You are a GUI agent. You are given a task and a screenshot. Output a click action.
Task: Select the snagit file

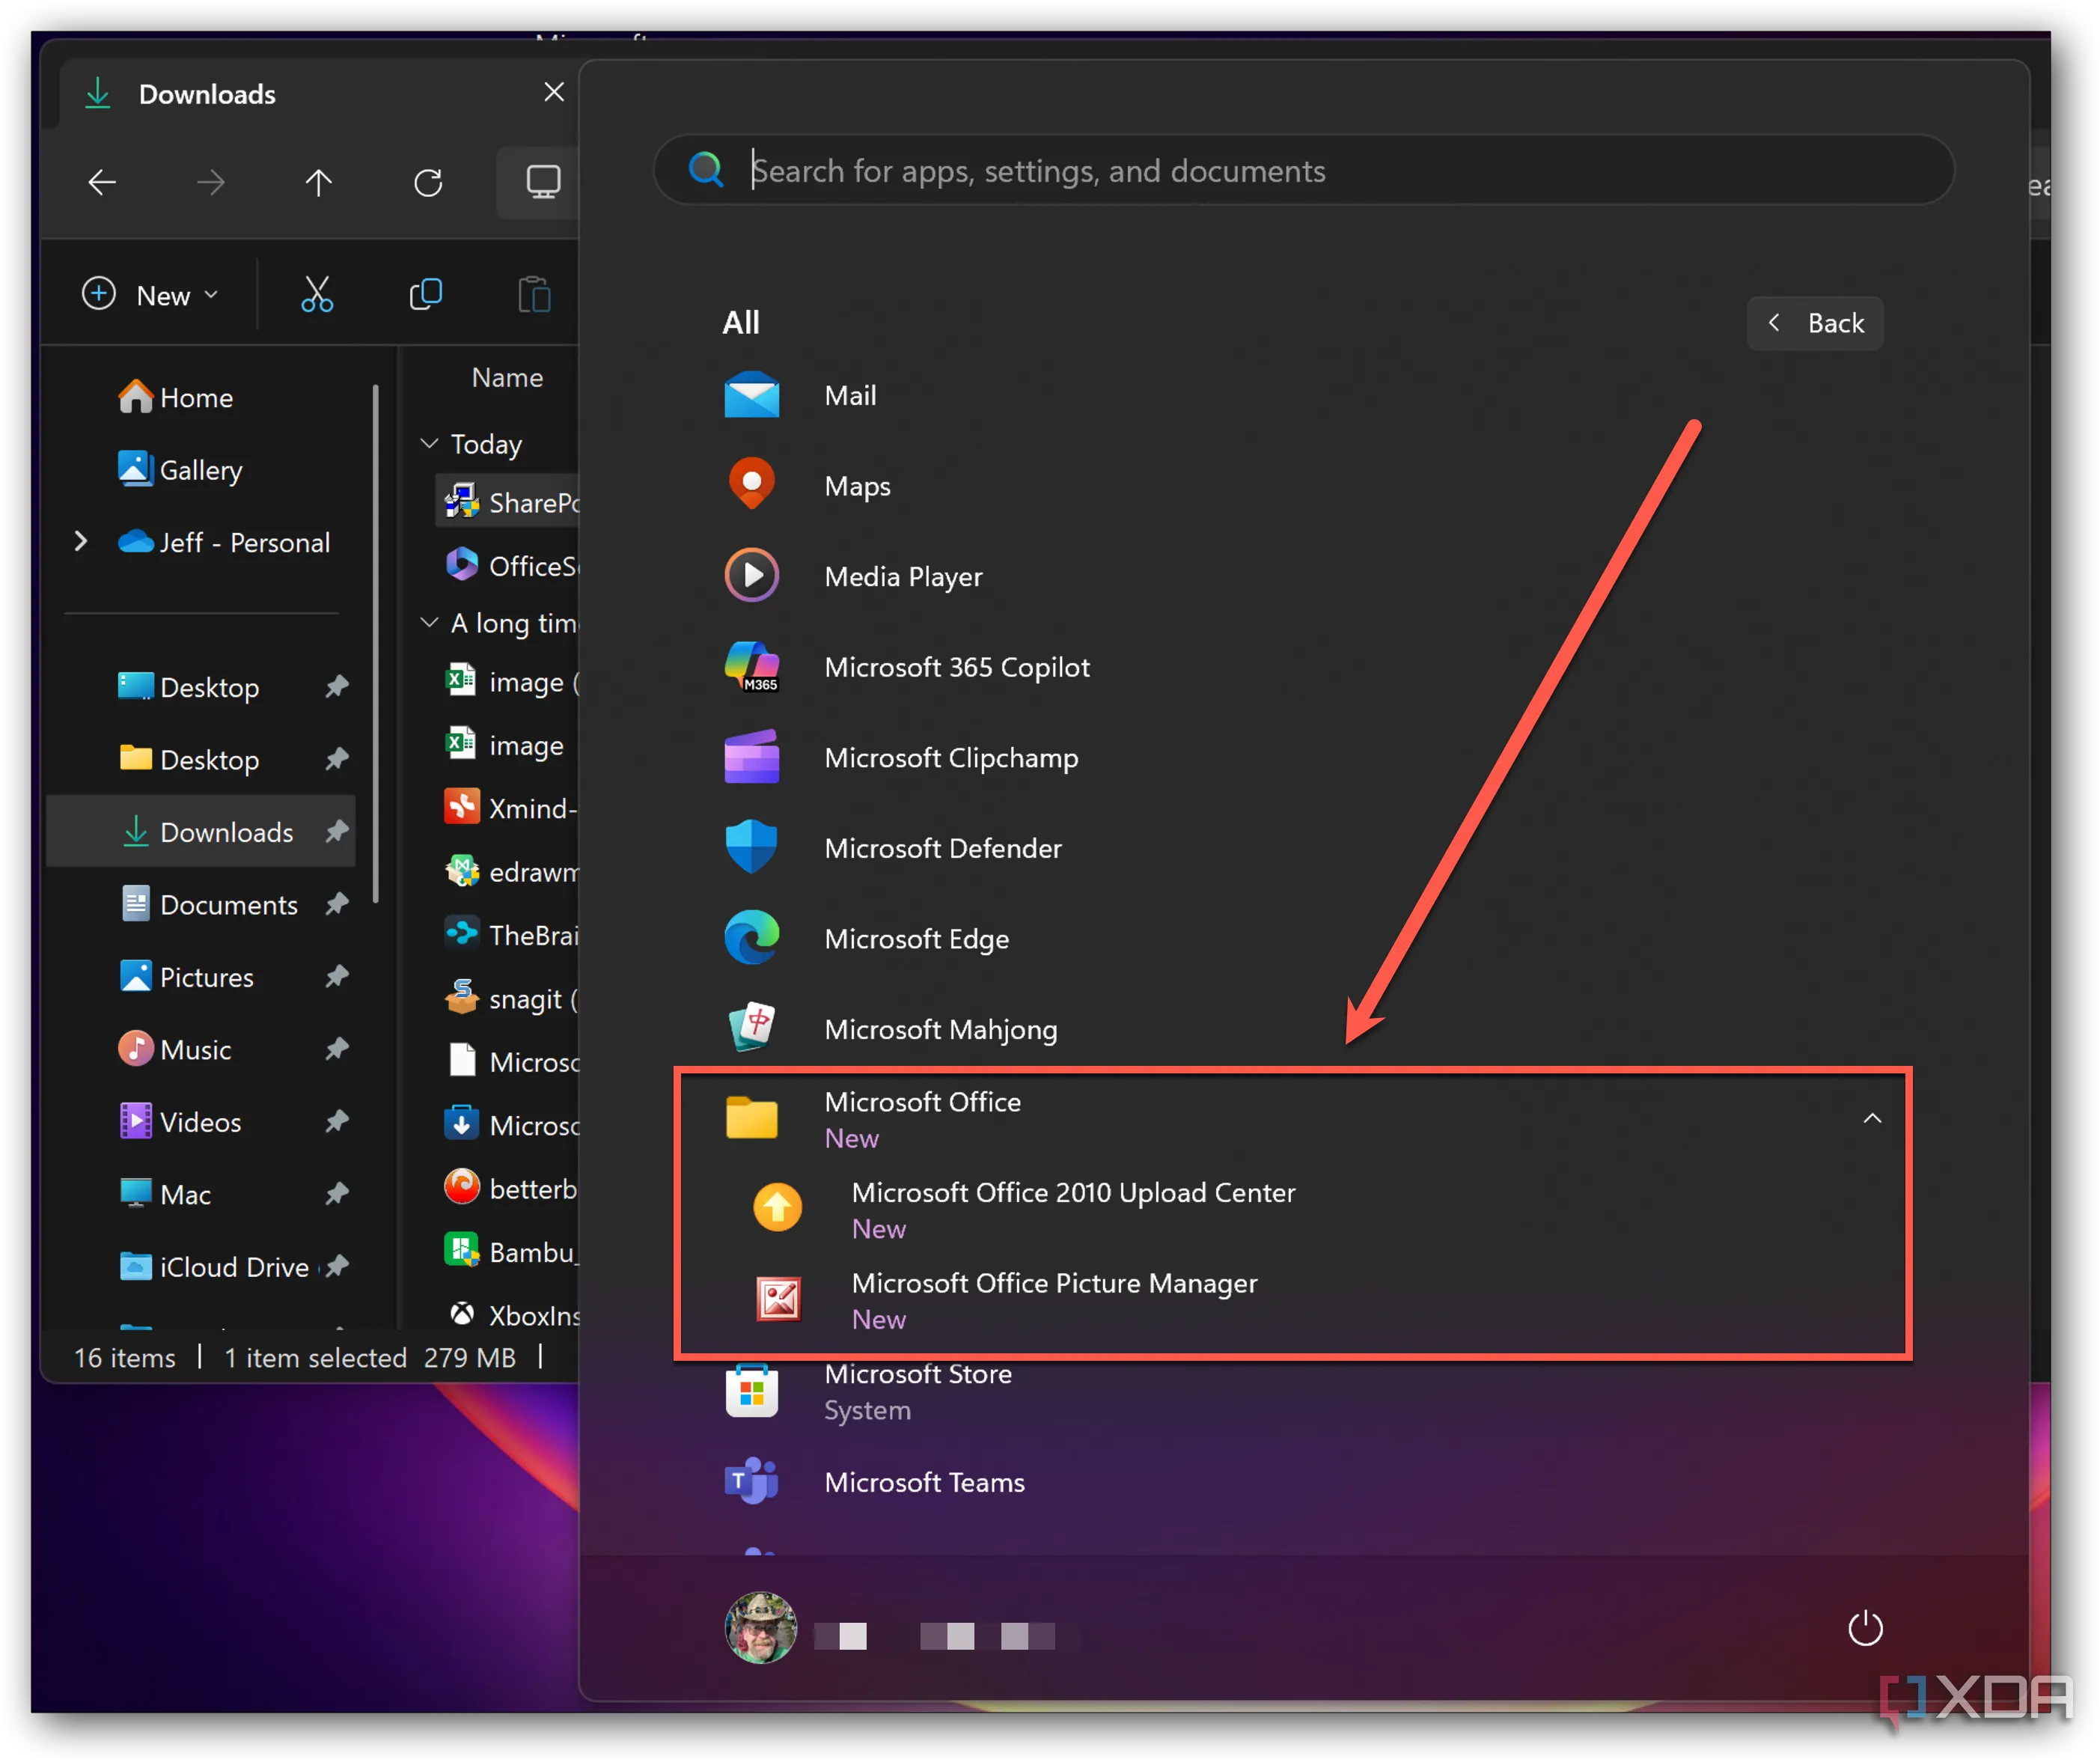508,998
